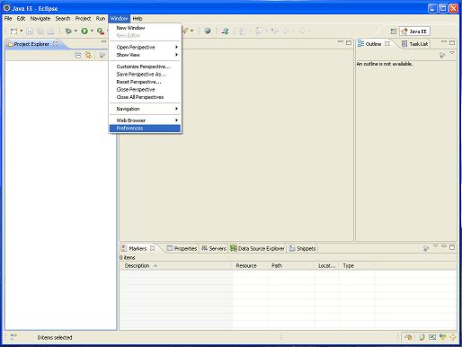Minimize the Outline panel
The width and height of the screenshot is (462, 347).
click(x=444, y=41)
